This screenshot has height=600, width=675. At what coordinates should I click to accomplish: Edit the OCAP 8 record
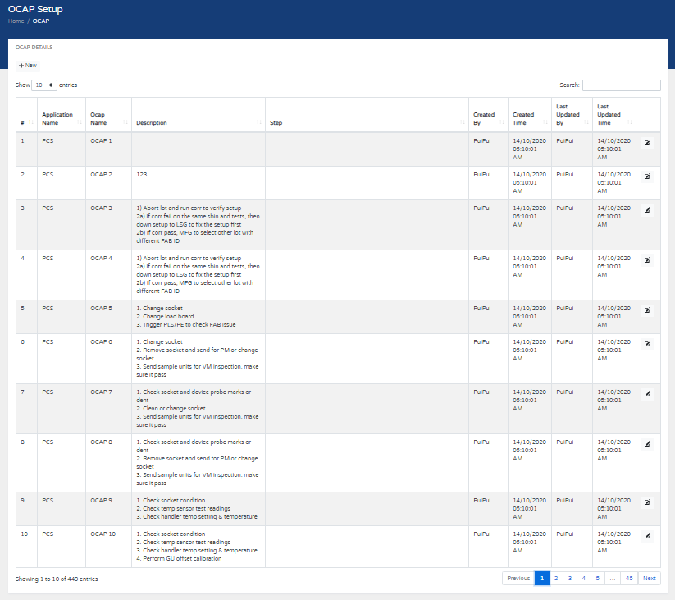click(647, 443)
